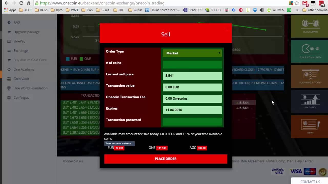Open the Fun & Community tile

pos(309,51)
